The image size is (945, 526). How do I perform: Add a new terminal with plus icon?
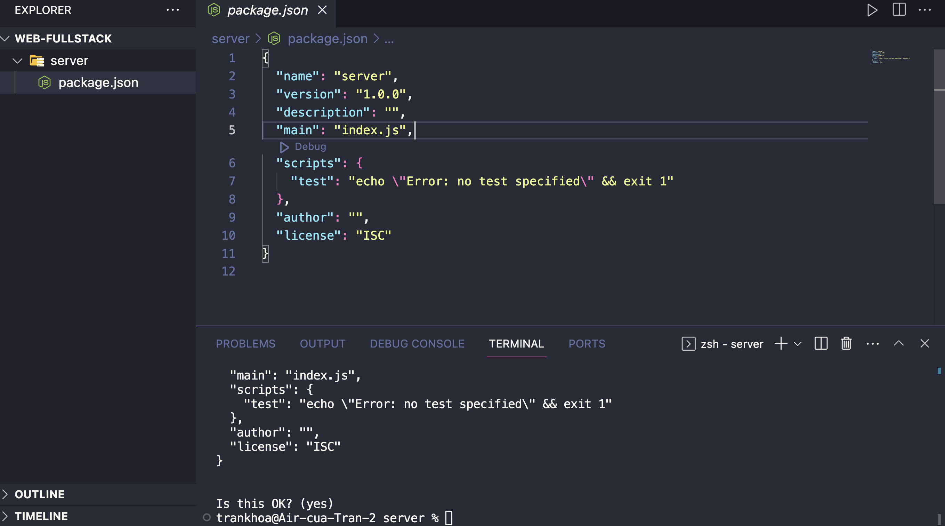[781, 344]
